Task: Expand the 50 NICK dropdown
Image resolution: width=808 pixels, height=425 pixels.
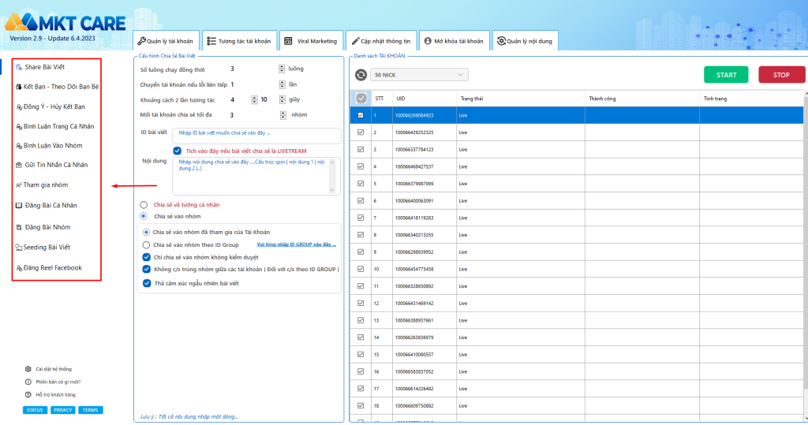Action: [420, 75]
